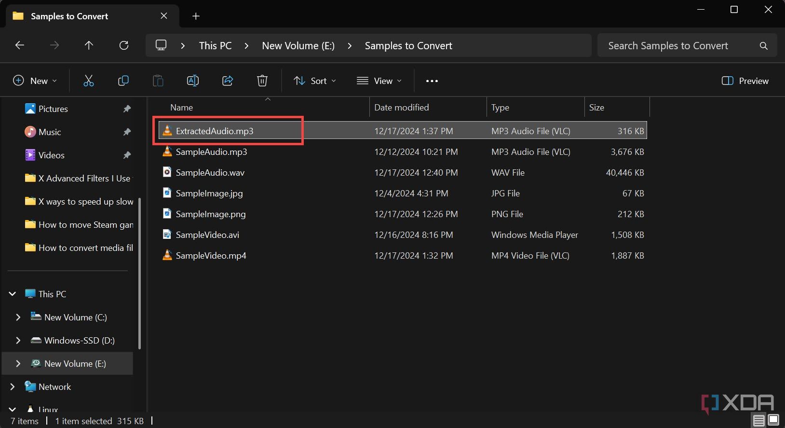Viewport: 785px width, 428px height.
Task: Select the Samples to Convert tab
Action: tap(92, 16)
